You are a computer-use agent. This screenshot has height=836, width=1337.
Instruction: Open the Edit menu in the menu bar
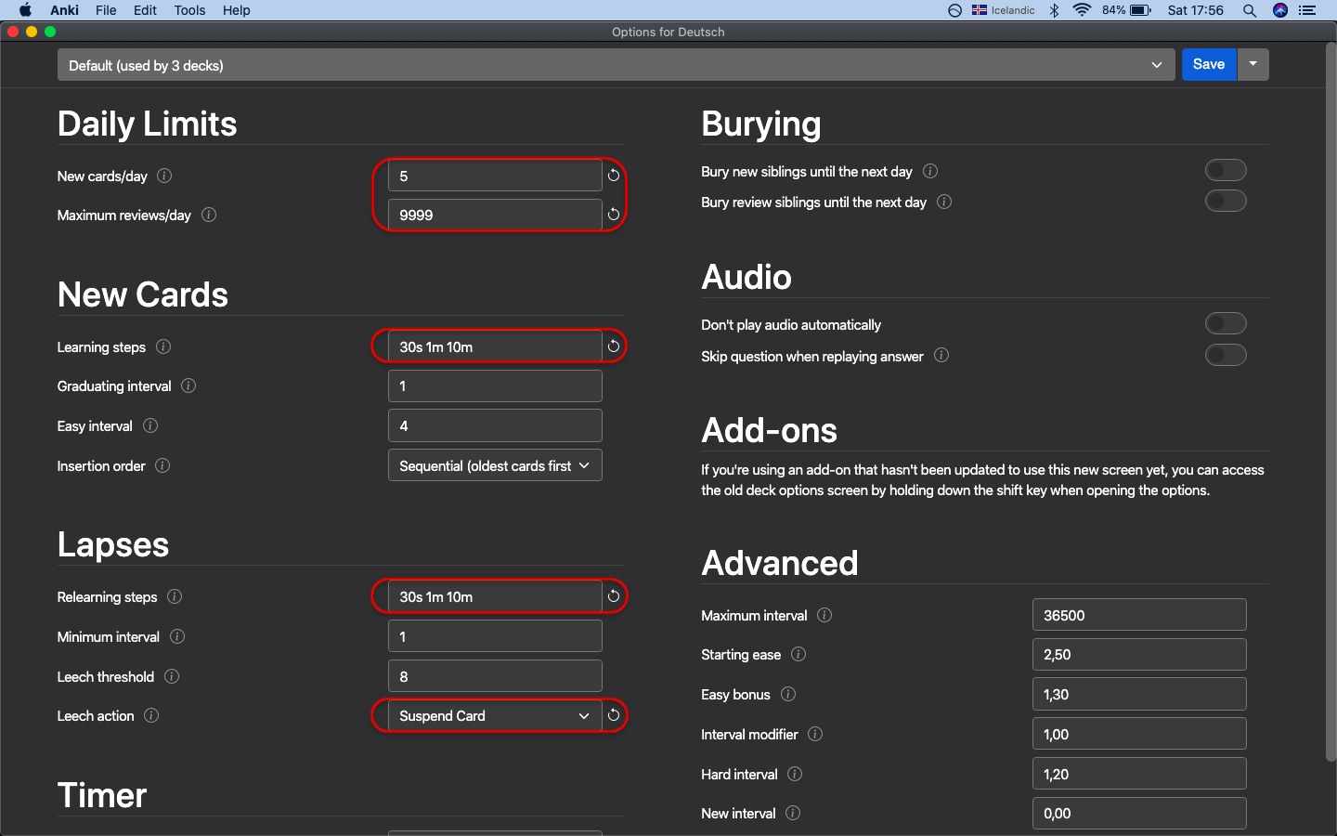click(145, 10)
